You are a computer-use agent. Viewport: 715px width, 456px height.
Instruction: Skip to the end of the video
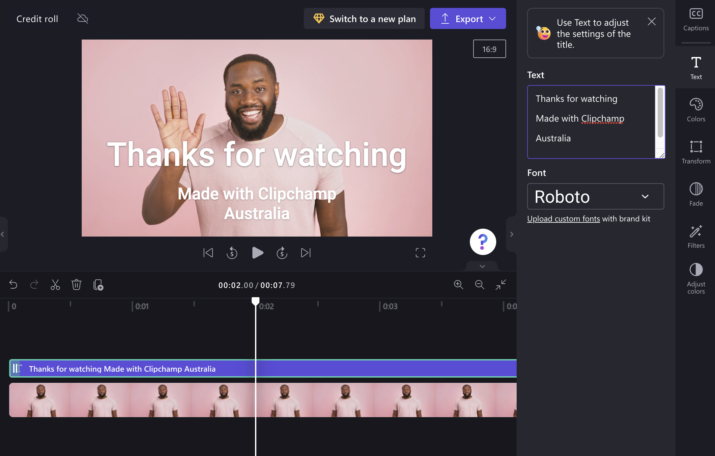click(x=306, y=253)
